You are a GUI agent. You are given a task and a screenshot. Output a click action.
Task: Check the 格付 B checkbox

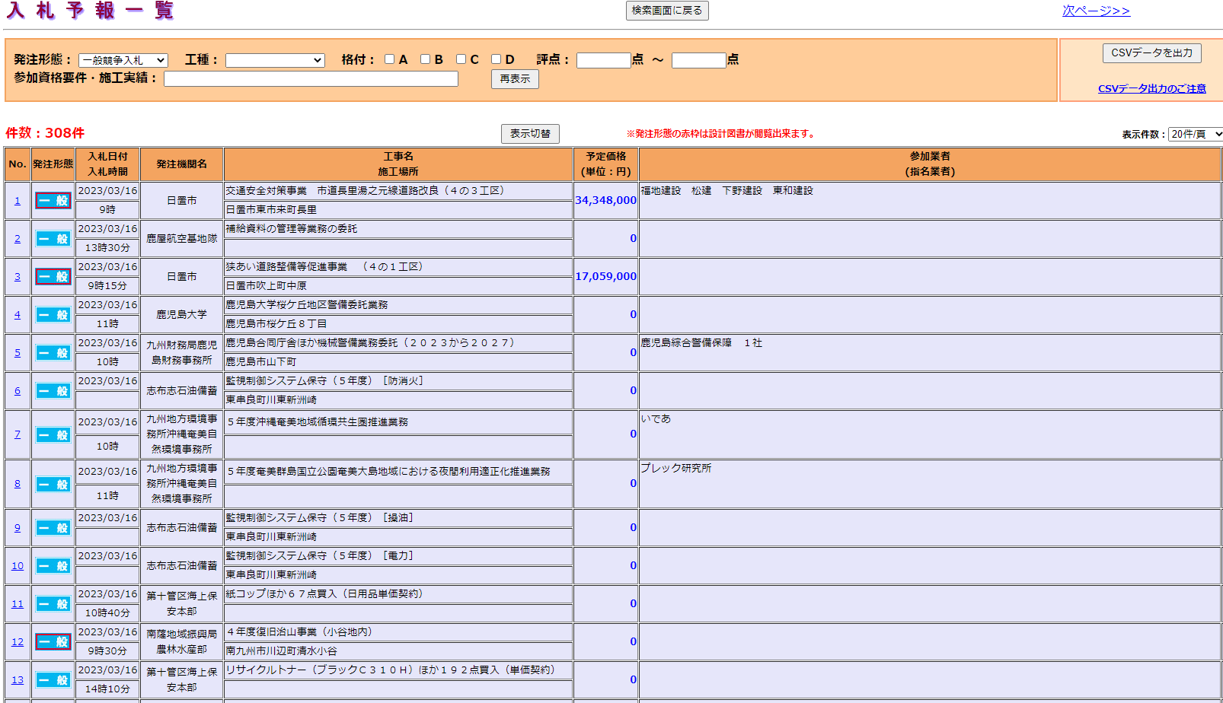(x=426, y=59)
